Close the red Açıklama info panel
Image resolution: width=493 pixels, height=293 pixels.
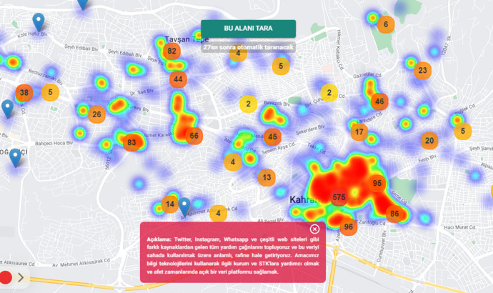pos(314,229)
